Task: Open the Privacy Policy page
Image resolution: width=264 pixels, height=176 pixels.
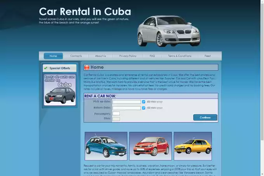Action: pyautogui.click(x=128, y=56)
